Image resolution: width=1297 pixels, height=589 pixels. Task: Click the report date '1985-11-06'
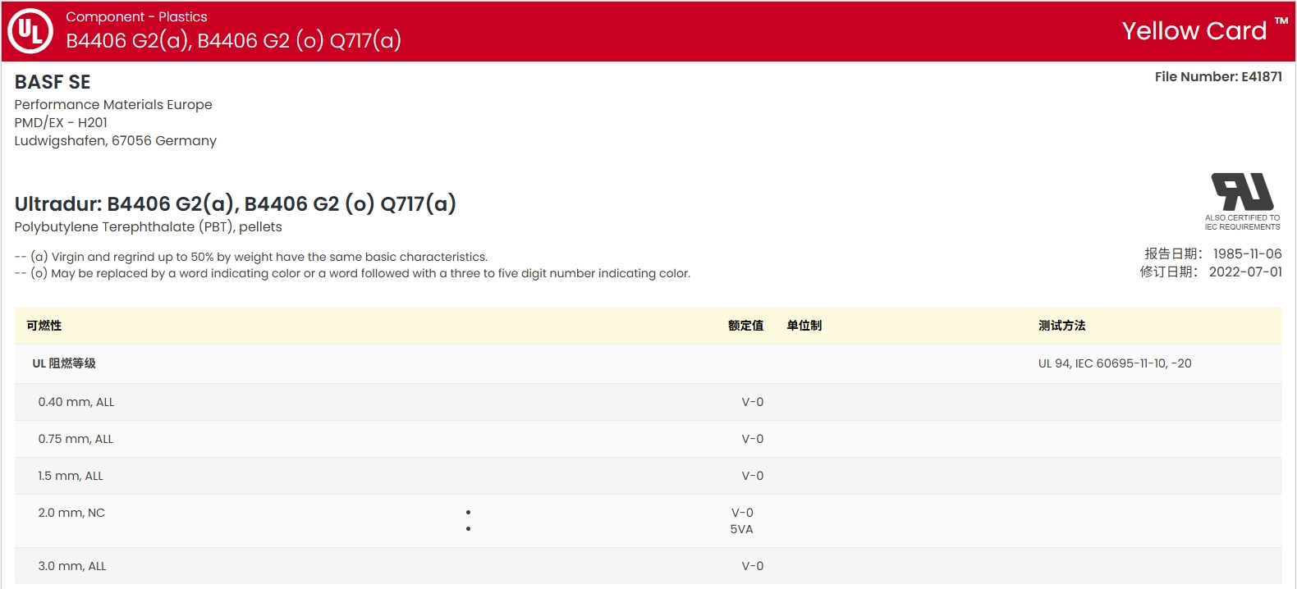pyautogui.click(x=1248, y=254)
